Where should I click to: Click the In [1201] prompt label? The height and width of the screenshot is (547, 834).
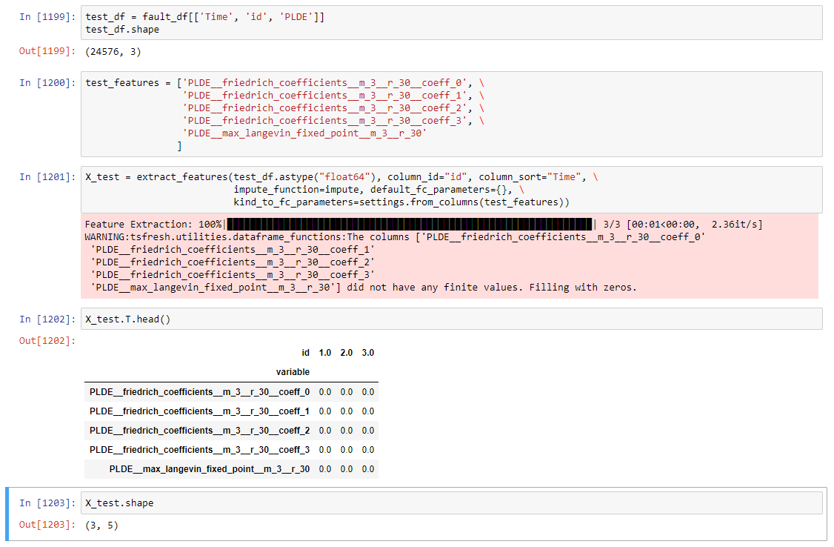click(48, 176)
